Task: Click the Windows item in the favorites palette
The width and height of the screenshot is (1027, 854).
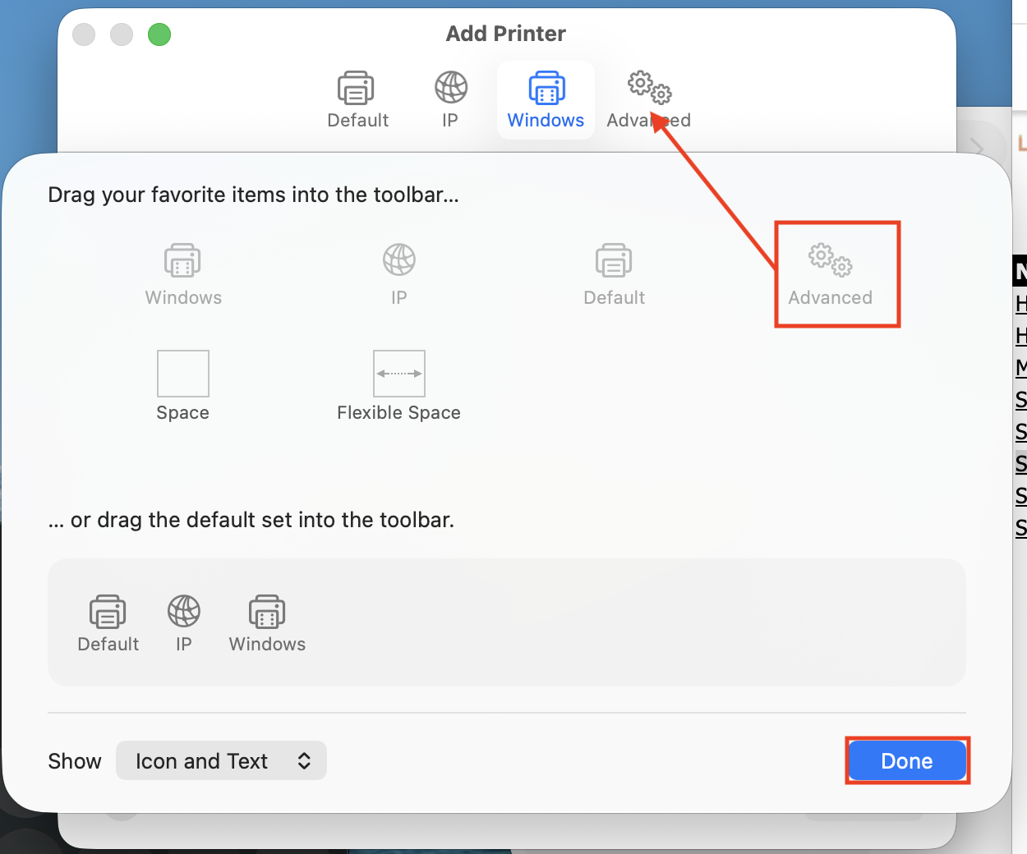Action: [x=182, y=273]
